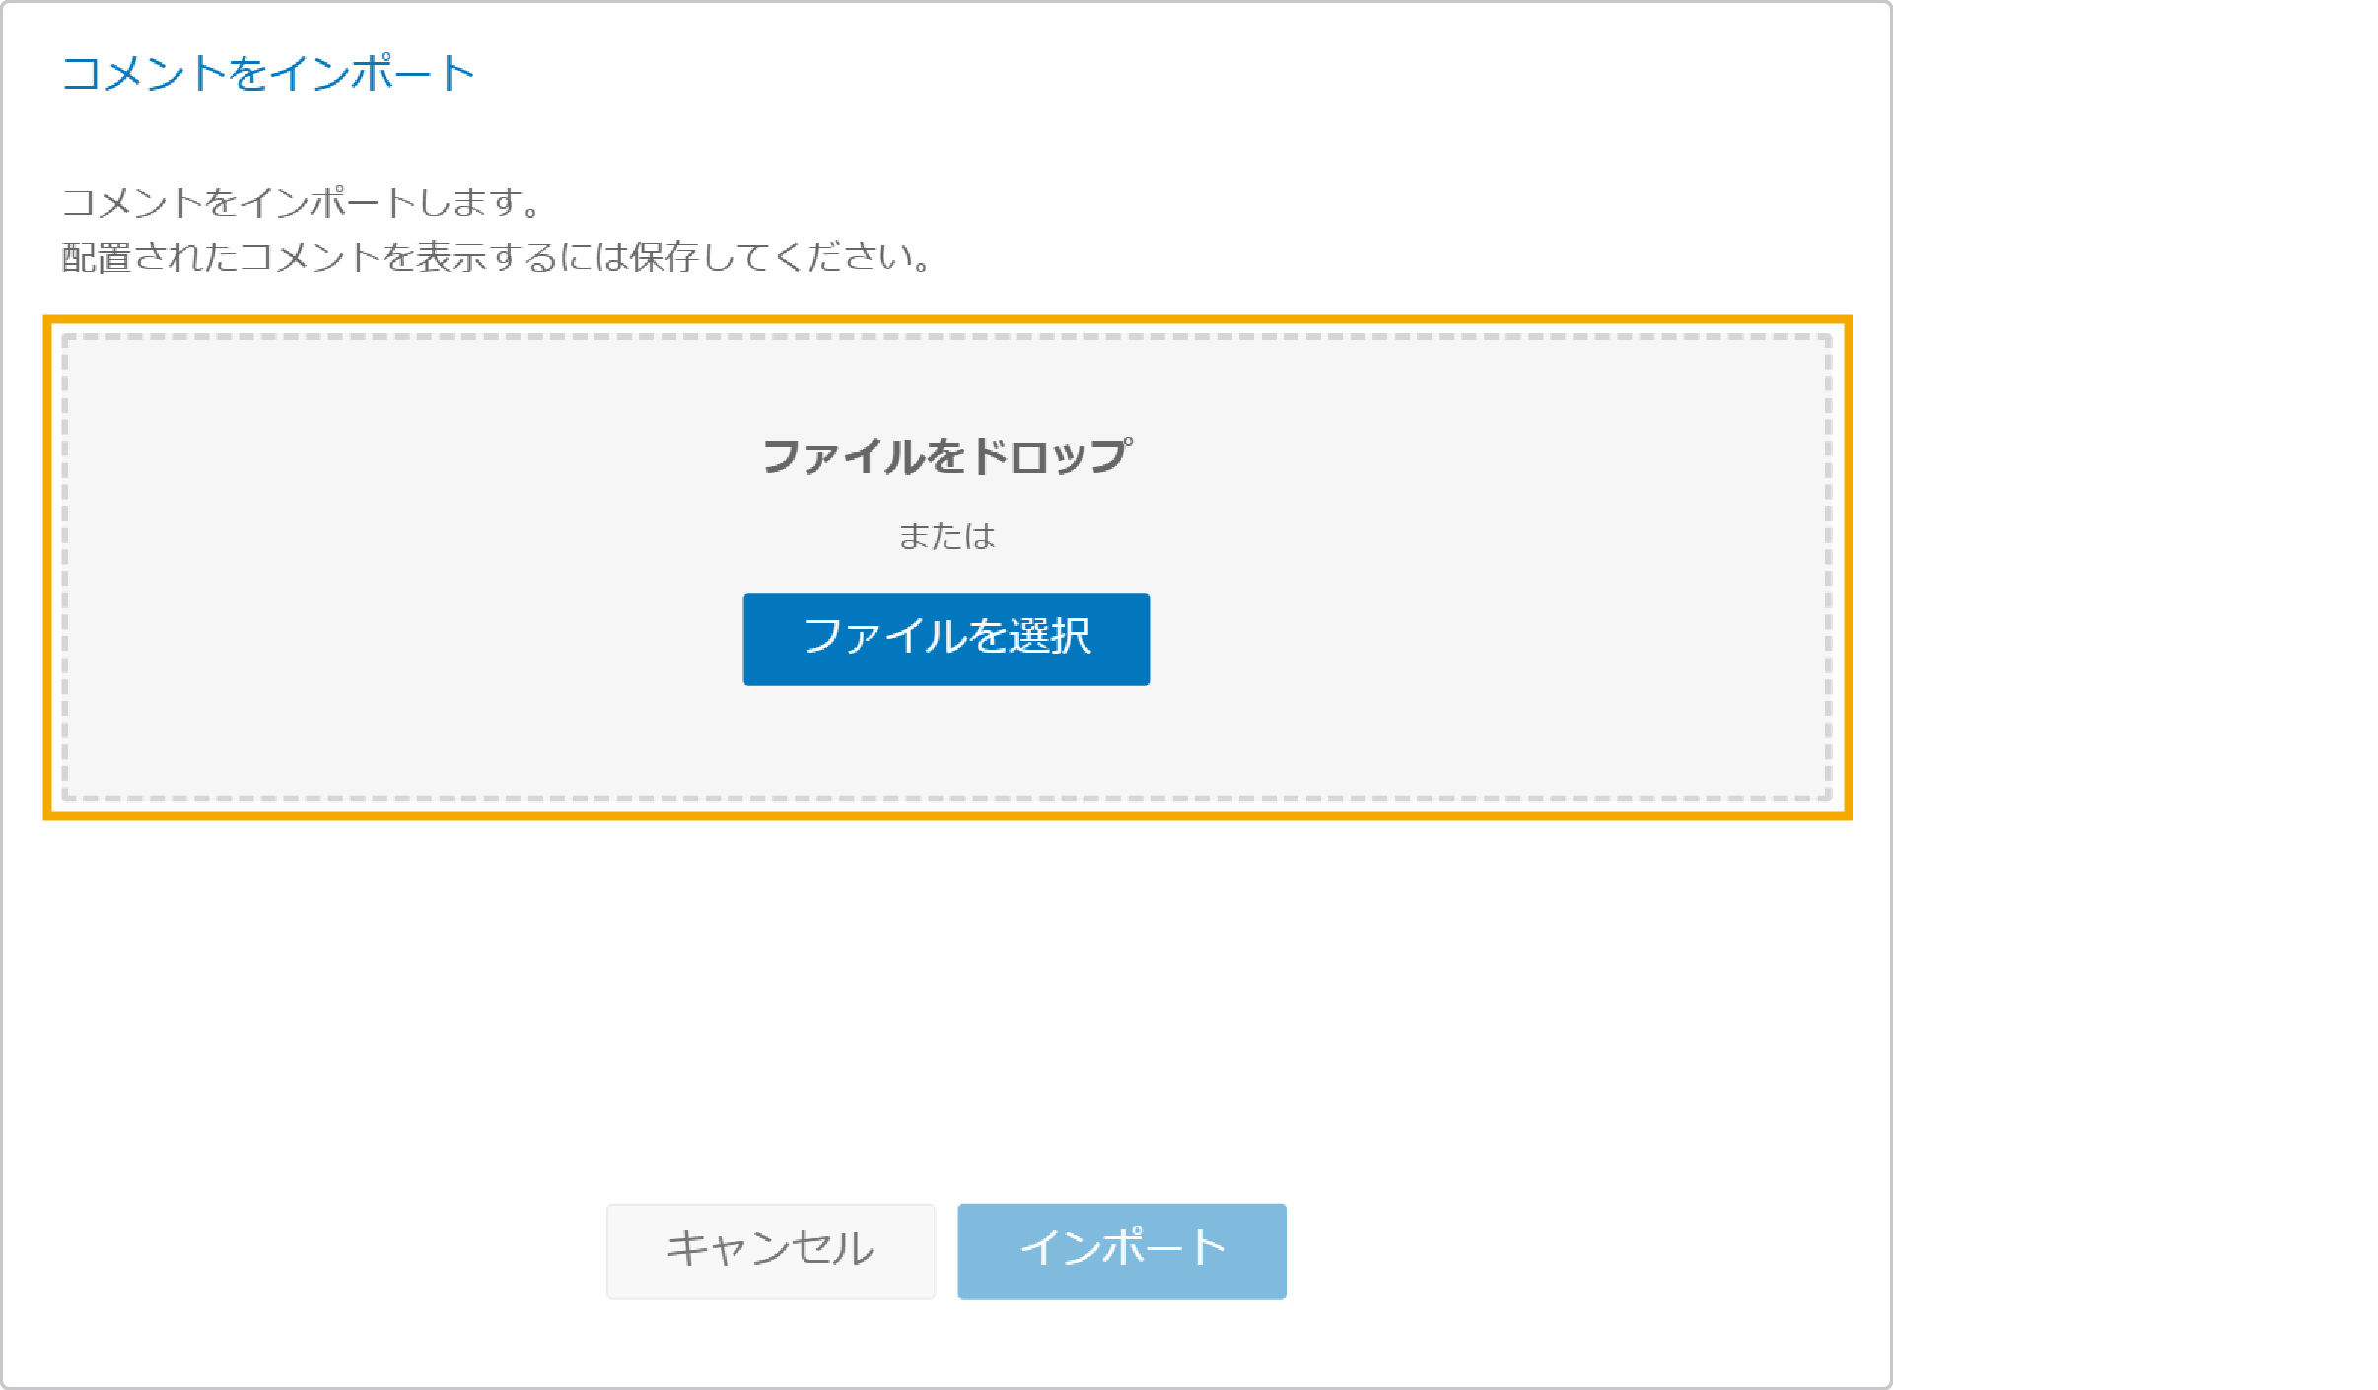This screenshot has height=1390, width=2378.
Task: Click the ファイルをドロップ heading text
Action: (946, 456)
